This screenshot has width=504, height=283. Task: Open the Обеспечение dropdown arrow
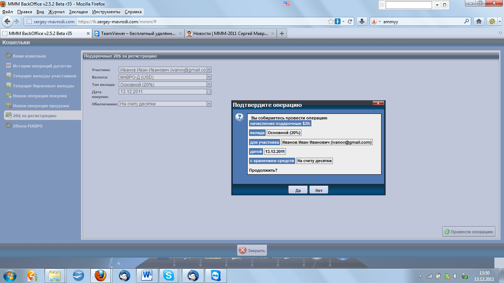pos(209,104)
